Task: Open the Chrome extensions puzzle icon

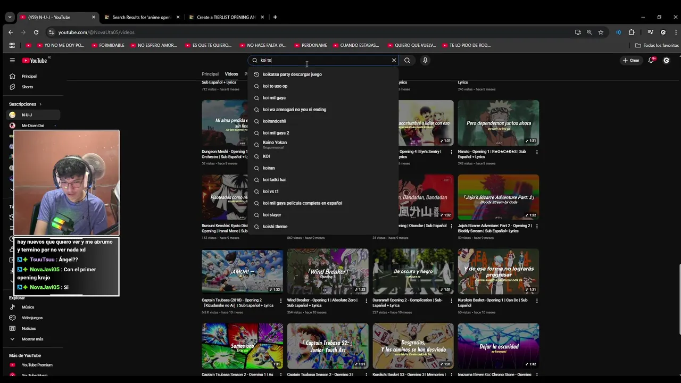Action: [632, 32]
